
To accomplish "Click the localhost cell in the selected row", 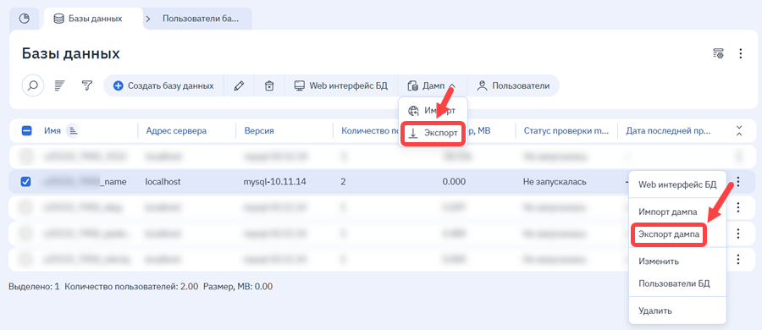I will tap(163, 182).
